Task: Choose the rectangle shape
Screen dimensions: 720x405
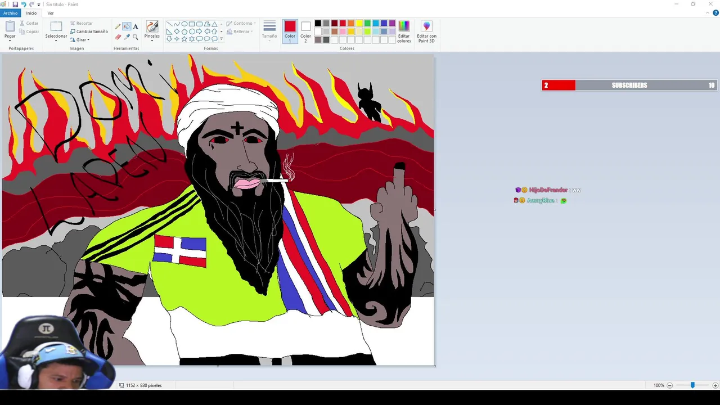Action: point(192,24)
